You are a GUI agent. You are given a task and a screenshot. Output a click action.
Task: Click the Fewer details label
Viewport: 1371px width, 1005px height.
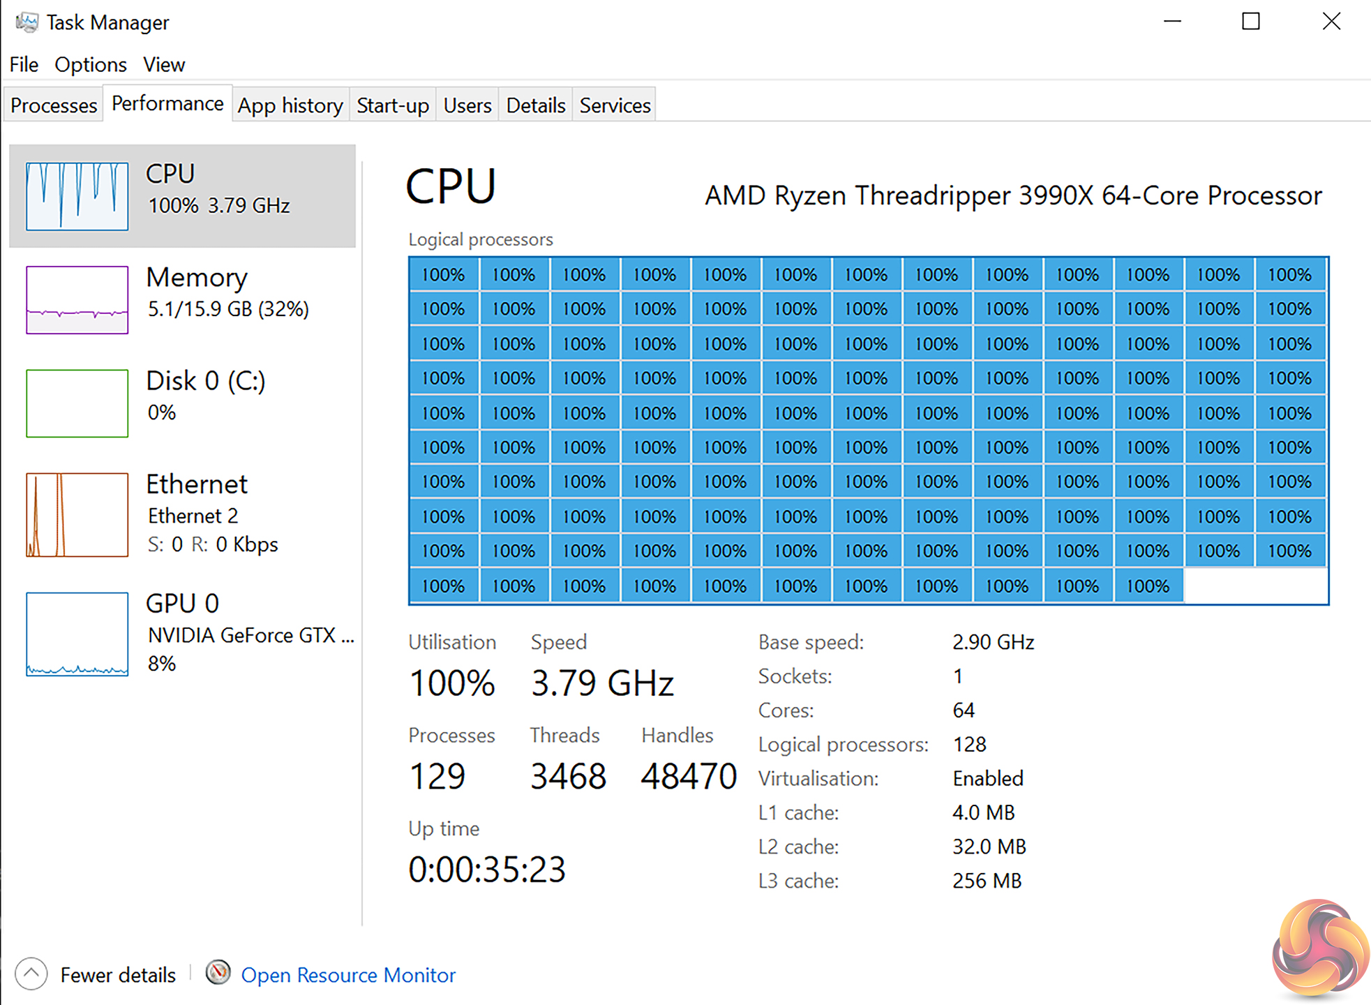point(118,975)
